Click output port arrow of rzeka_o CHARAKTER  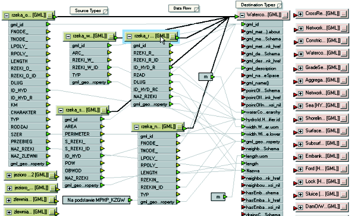coord(48,112)
